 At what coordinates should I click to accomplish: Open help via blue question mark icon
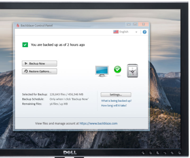click(x=144, y=32)
